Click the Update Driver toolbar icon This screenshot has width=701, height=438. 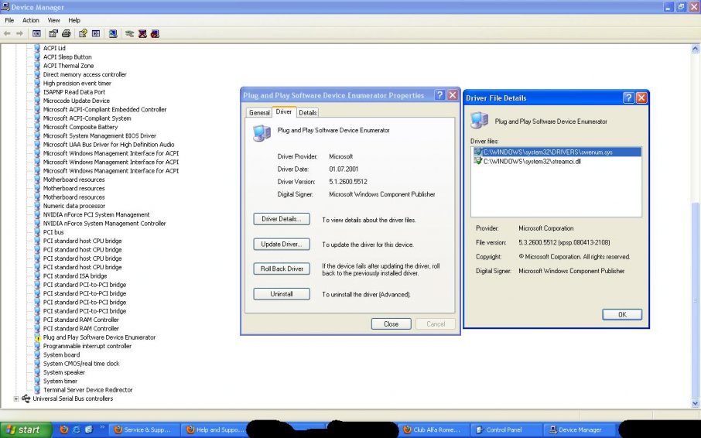pyautogui.click(x=129, y=34)
